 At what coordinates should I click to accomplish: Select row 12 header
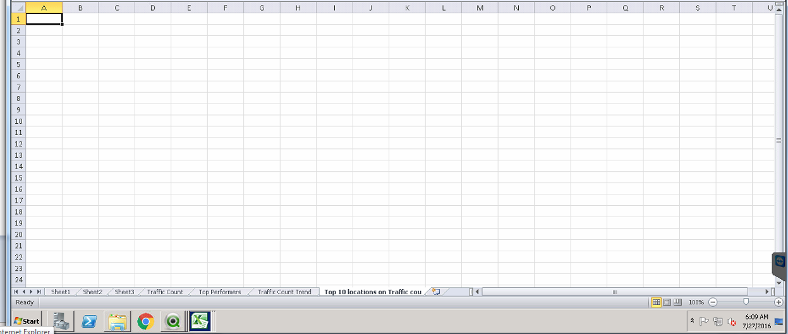pos(19,144)
